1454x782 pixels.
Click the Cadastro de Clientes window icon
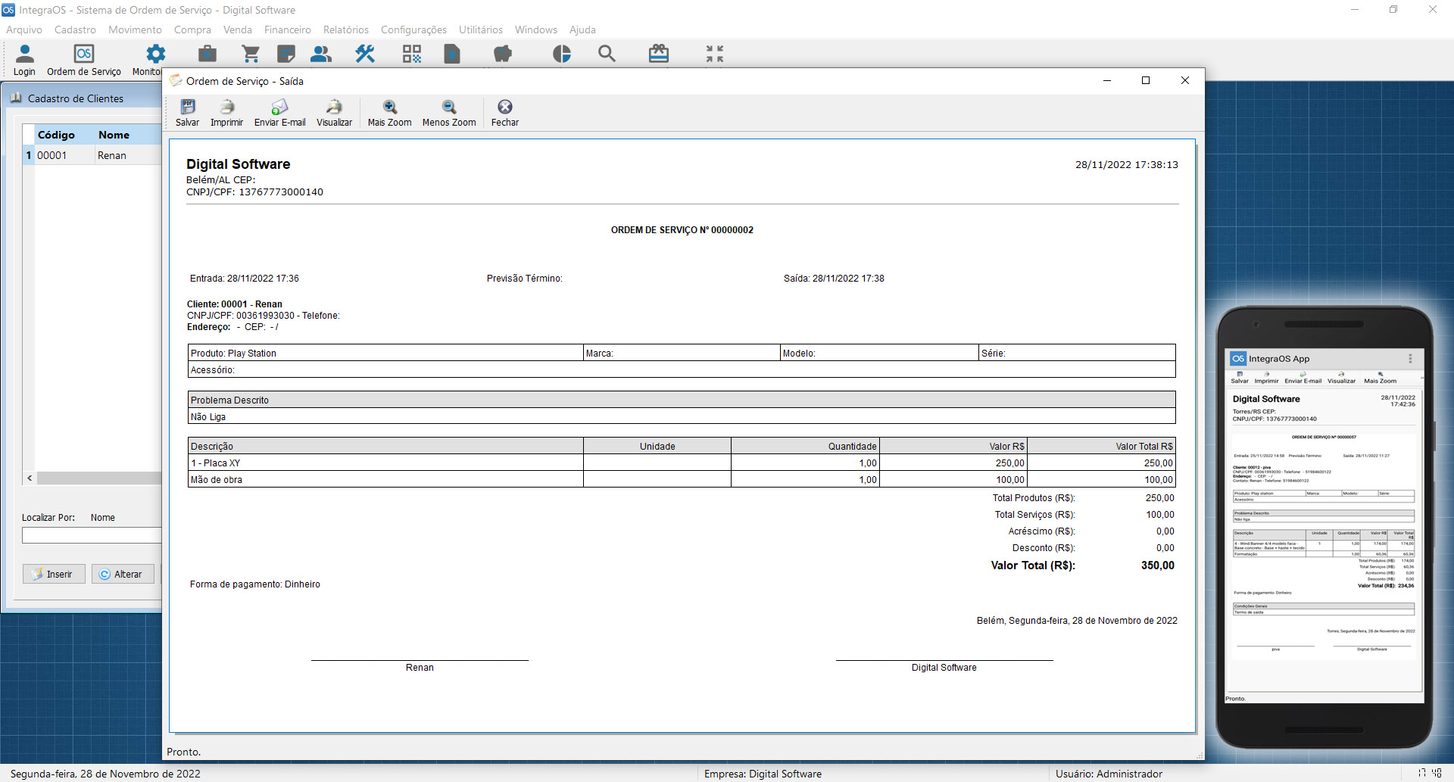click(16, 98)
